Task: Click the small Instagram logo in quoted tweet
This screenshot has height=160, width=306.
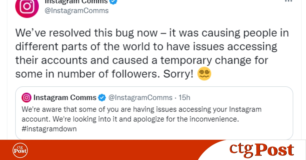Action: click(x=26, y=98)
